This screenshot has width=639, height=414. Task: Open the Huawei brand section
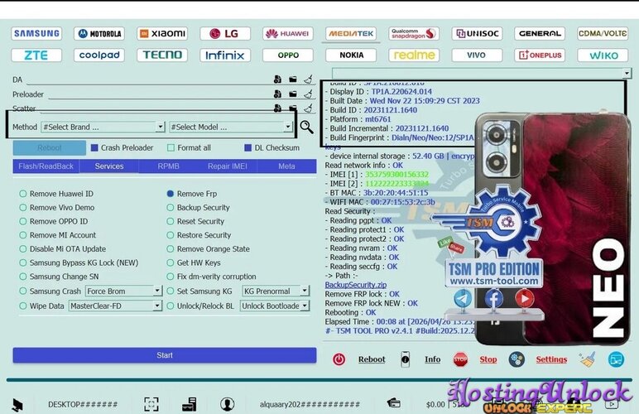[288, 33]
